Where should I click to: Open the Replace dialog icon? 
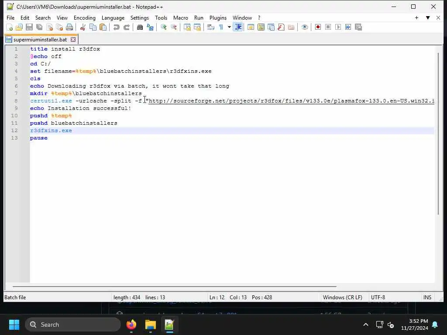[150, 27]
